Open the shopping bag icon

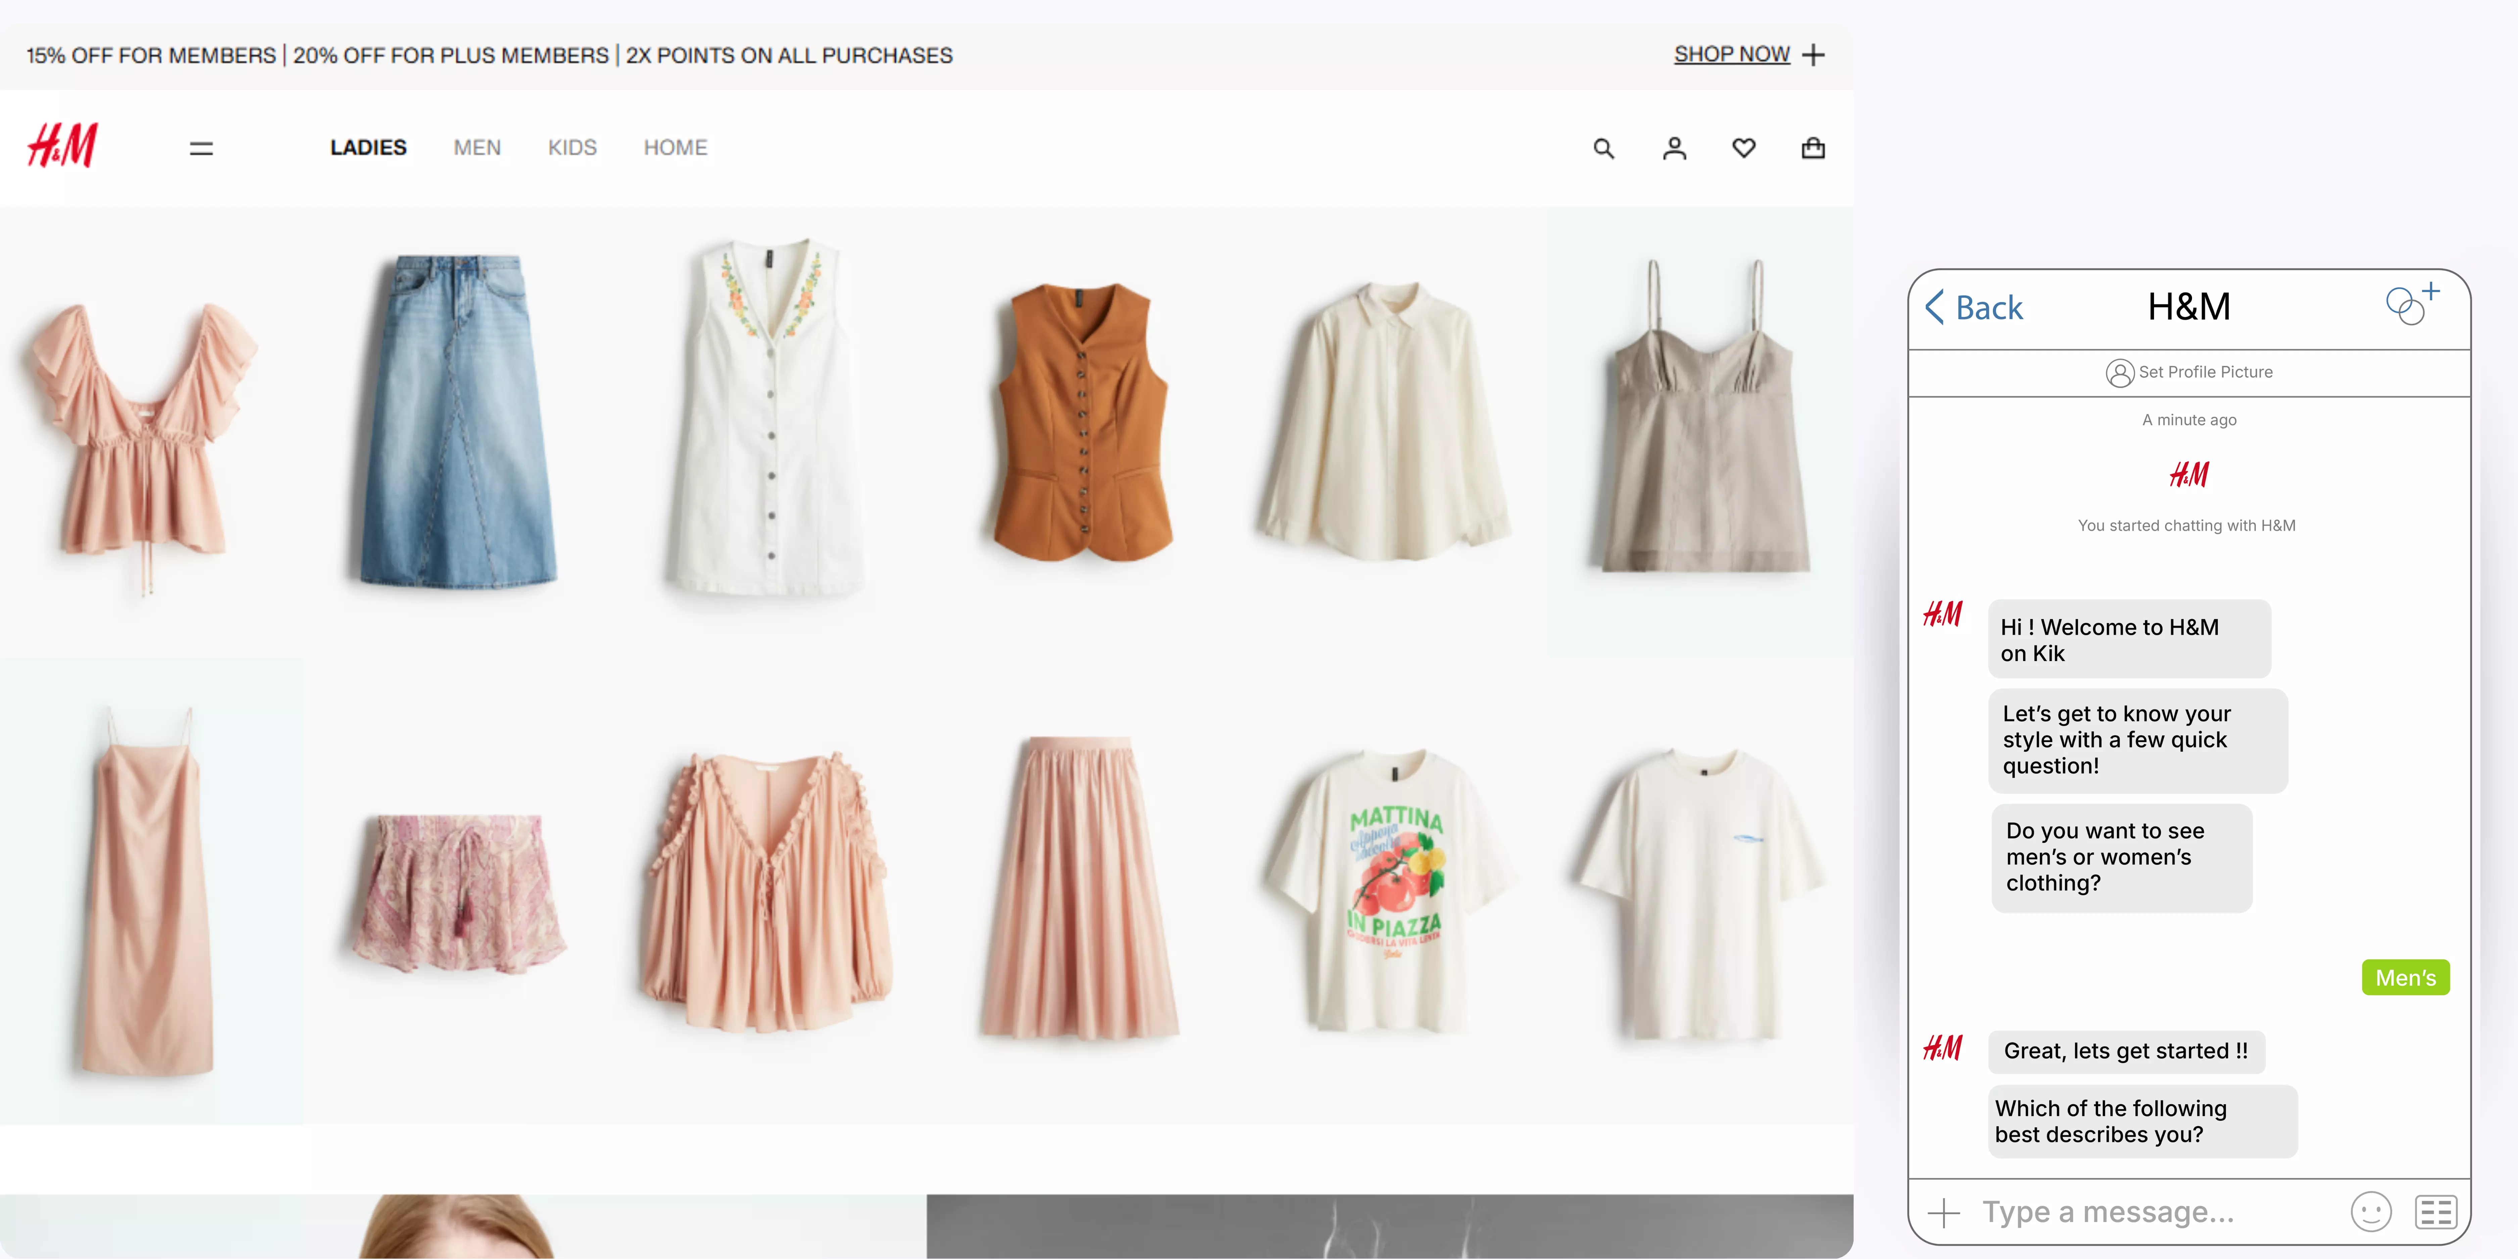point(1813,149)
